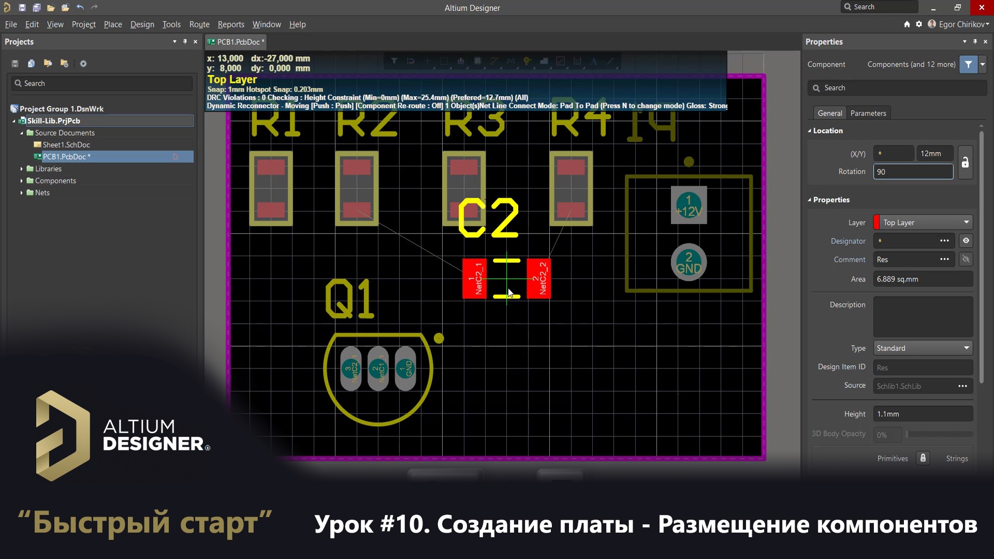This screenshot has width=994, height=559.
Task: Open the Source browse button for Schlib1.SchLib
Action: point(963,386)
